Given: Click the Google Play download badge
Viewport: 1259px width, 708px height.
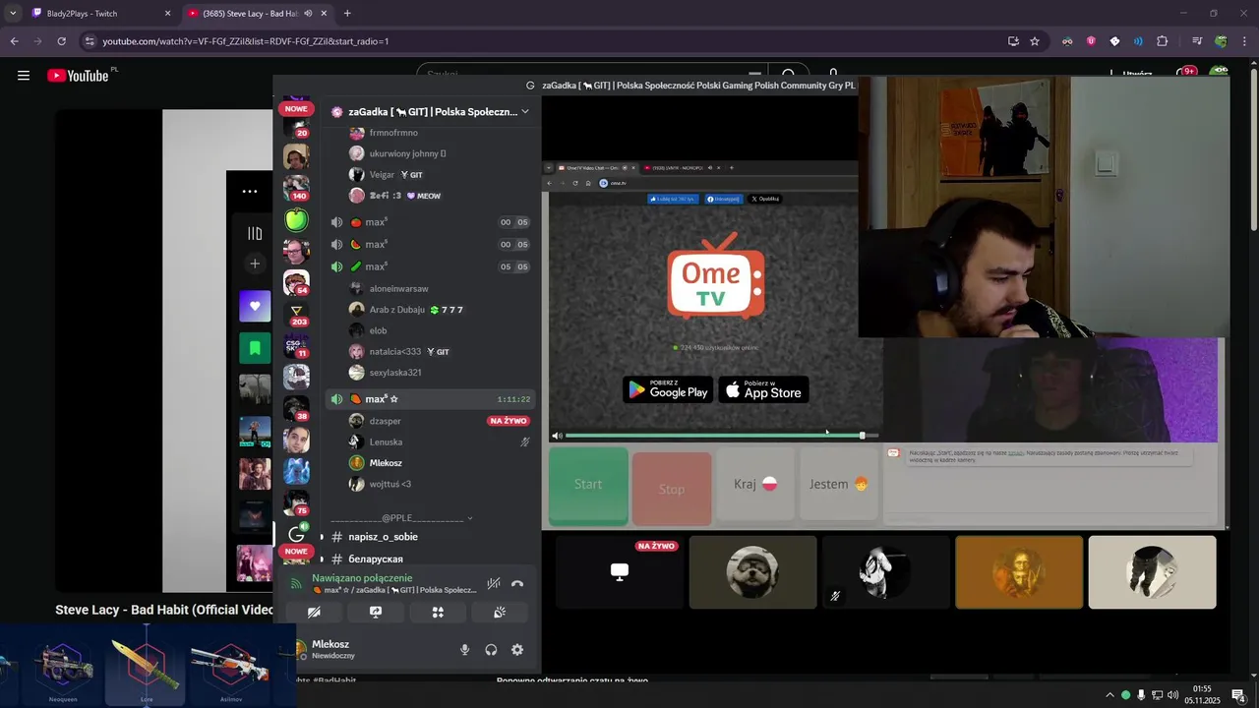Looking at the screenshot, I should click(x=668, y=390).
